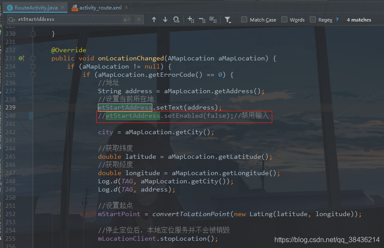Click the longitude variable declaration
The width and height of the screenshot is (384, 248).
(142, 173)
